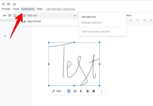Click the handwritten Test drawing
Image resolution: width=153 pixels, height=106 pixels.
[x=74, y=64]
